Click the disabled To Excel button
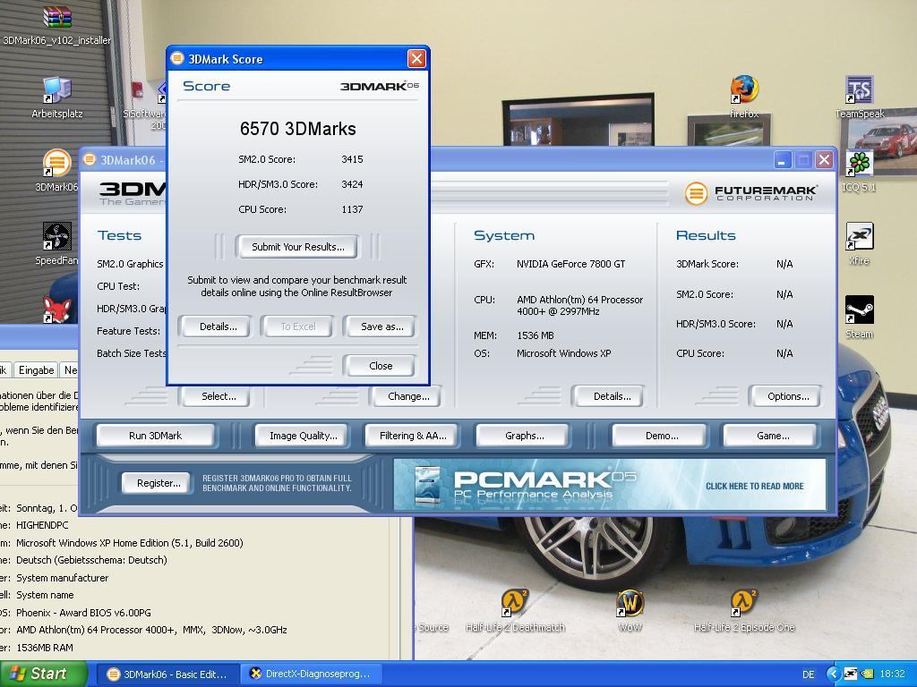The height and width of the screenshot is (687, 917). [297, 327]
